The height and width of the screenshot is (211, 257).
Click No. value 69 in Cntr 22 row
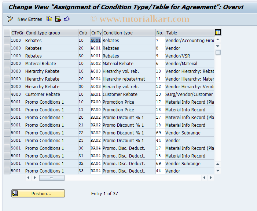[x=160, y=133]
